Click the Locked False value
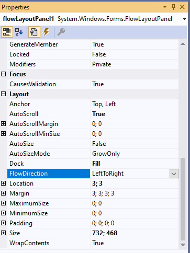 (x=99, y=54)
